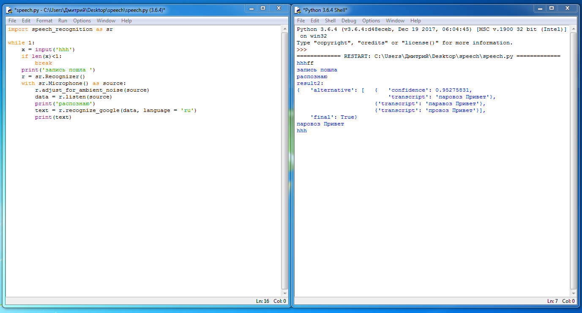Click scroll down arrow in Shell scrollbar
This screenshot has height=313, width=582.
tap(574, 293)
